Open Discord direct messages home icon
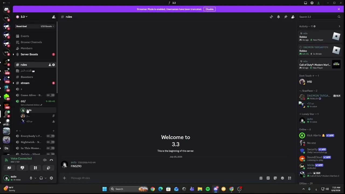 click(6, 10)
